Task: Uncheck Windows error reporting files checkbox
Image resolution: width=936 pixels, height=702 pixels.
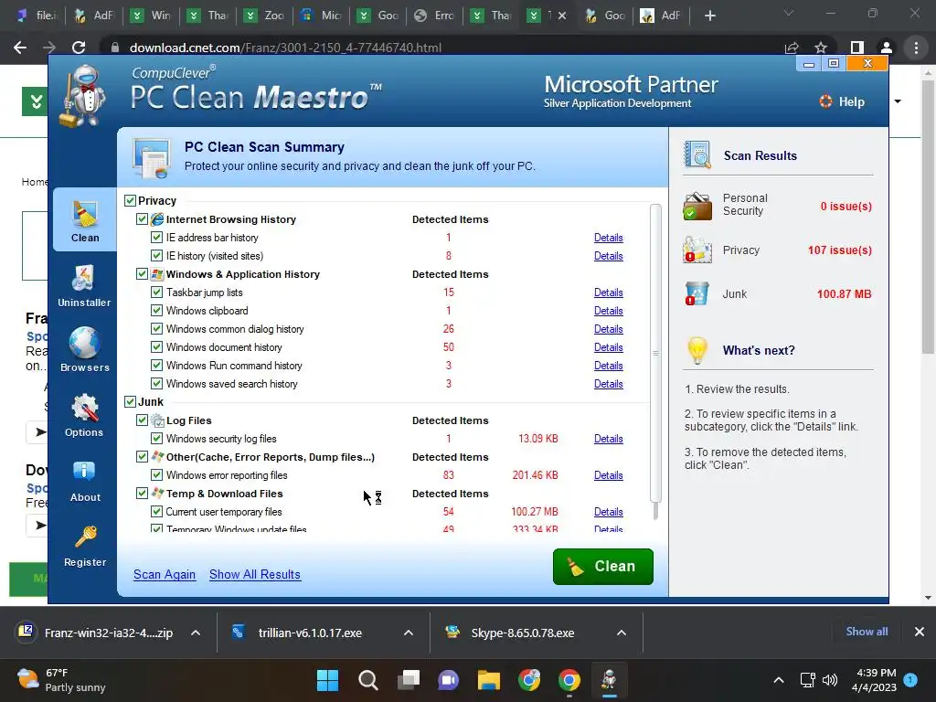Action: [156, 475]
